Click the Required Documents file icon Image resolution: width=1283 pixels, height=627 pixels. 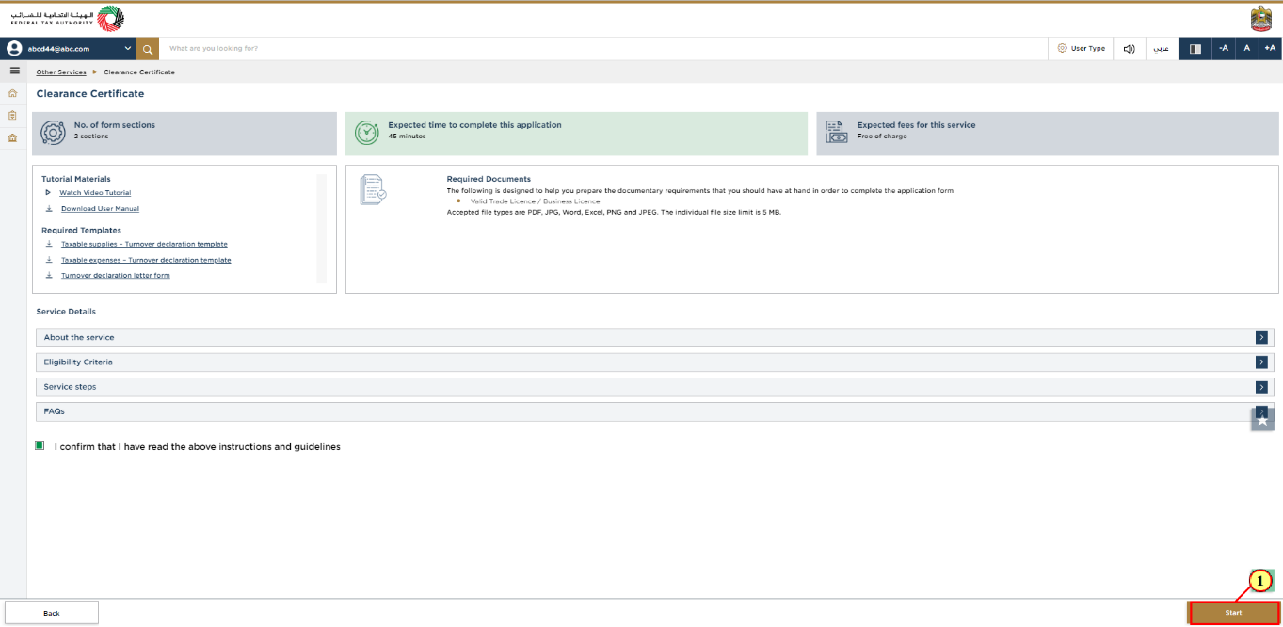(x=373, y=189)
